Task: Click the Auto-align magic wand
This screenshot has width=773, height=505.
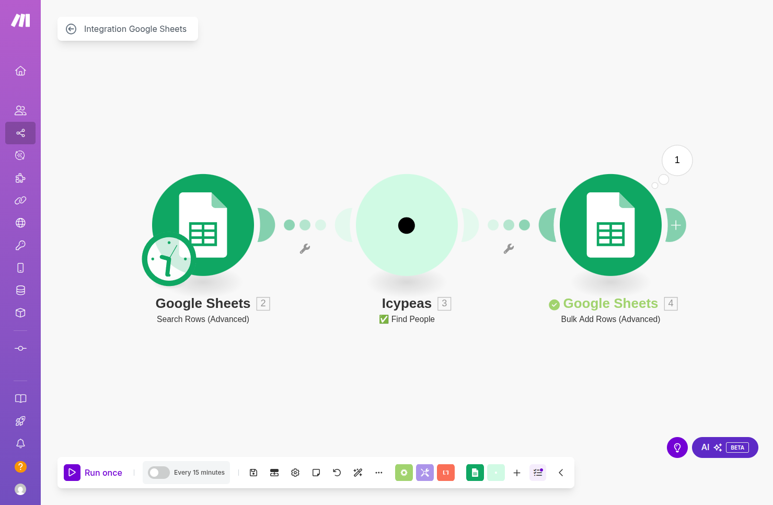Action: [x=358, y=473]
